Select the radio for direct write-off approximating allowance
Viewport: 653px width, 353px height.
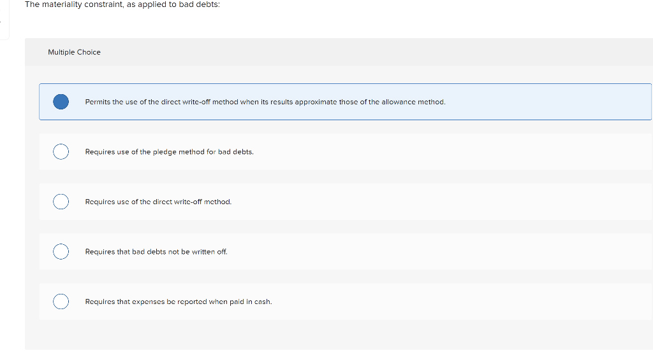point(61,102)
